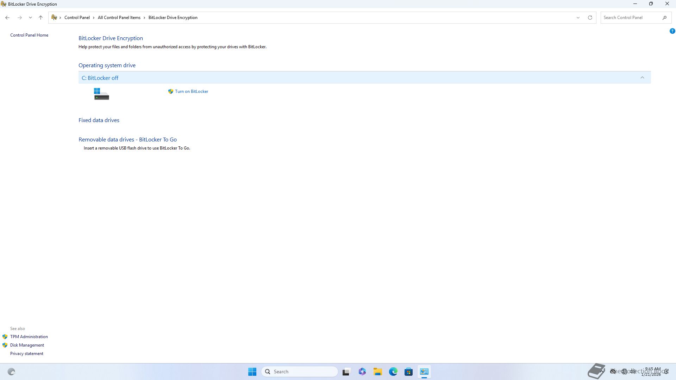Click the Windows Start button

pyautogui.click(x=252, y=372)
